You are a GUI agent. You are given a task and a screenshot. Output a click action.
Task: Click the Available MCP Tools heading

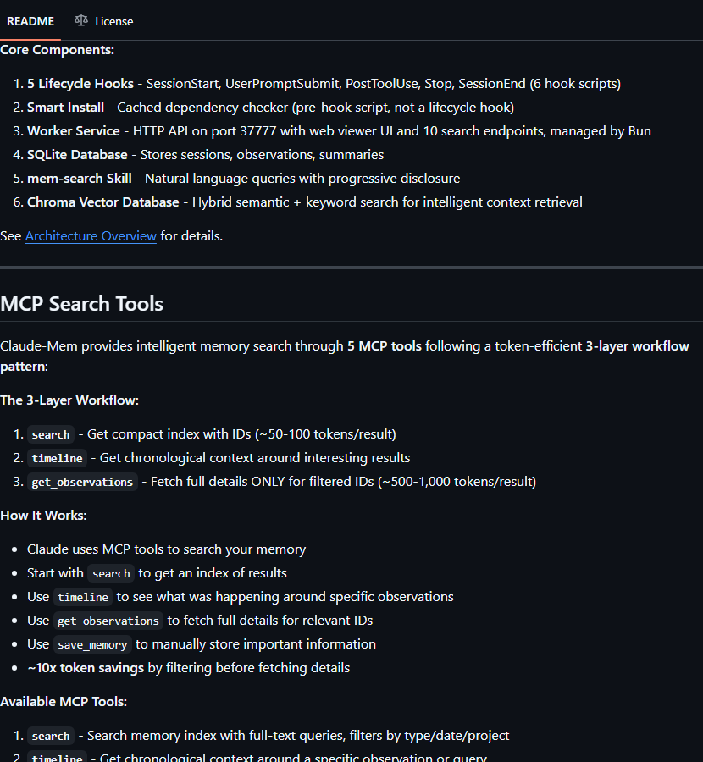coord(64,702)
